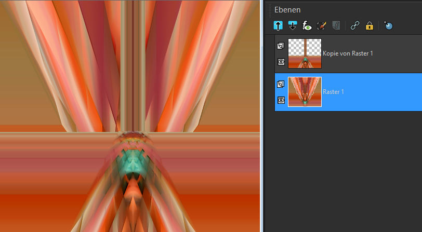
Task: Click the move layer up icon
Action: [278, 25]
